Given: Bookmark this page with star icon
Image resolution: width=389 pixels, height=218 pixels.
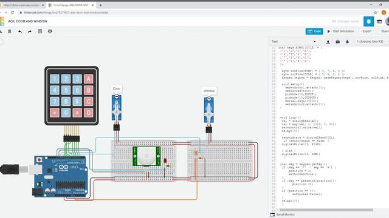Looking at the screenshot, I should click(375, 12).
